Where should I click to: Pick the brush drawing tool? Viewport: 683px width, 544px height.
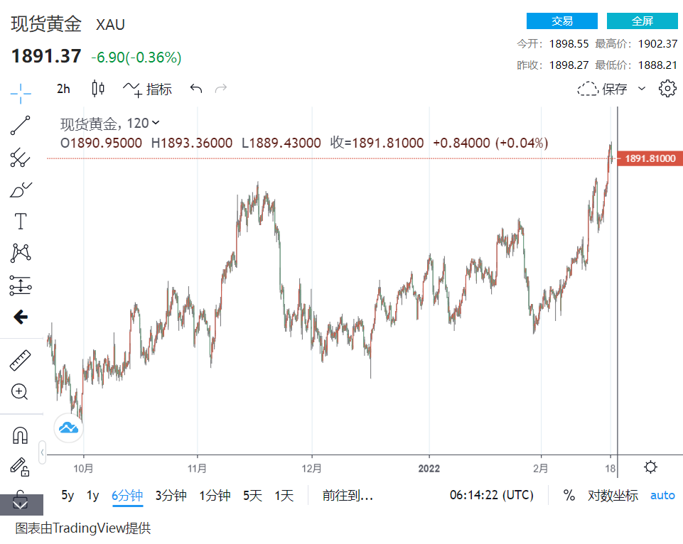[x=21, y=190]
